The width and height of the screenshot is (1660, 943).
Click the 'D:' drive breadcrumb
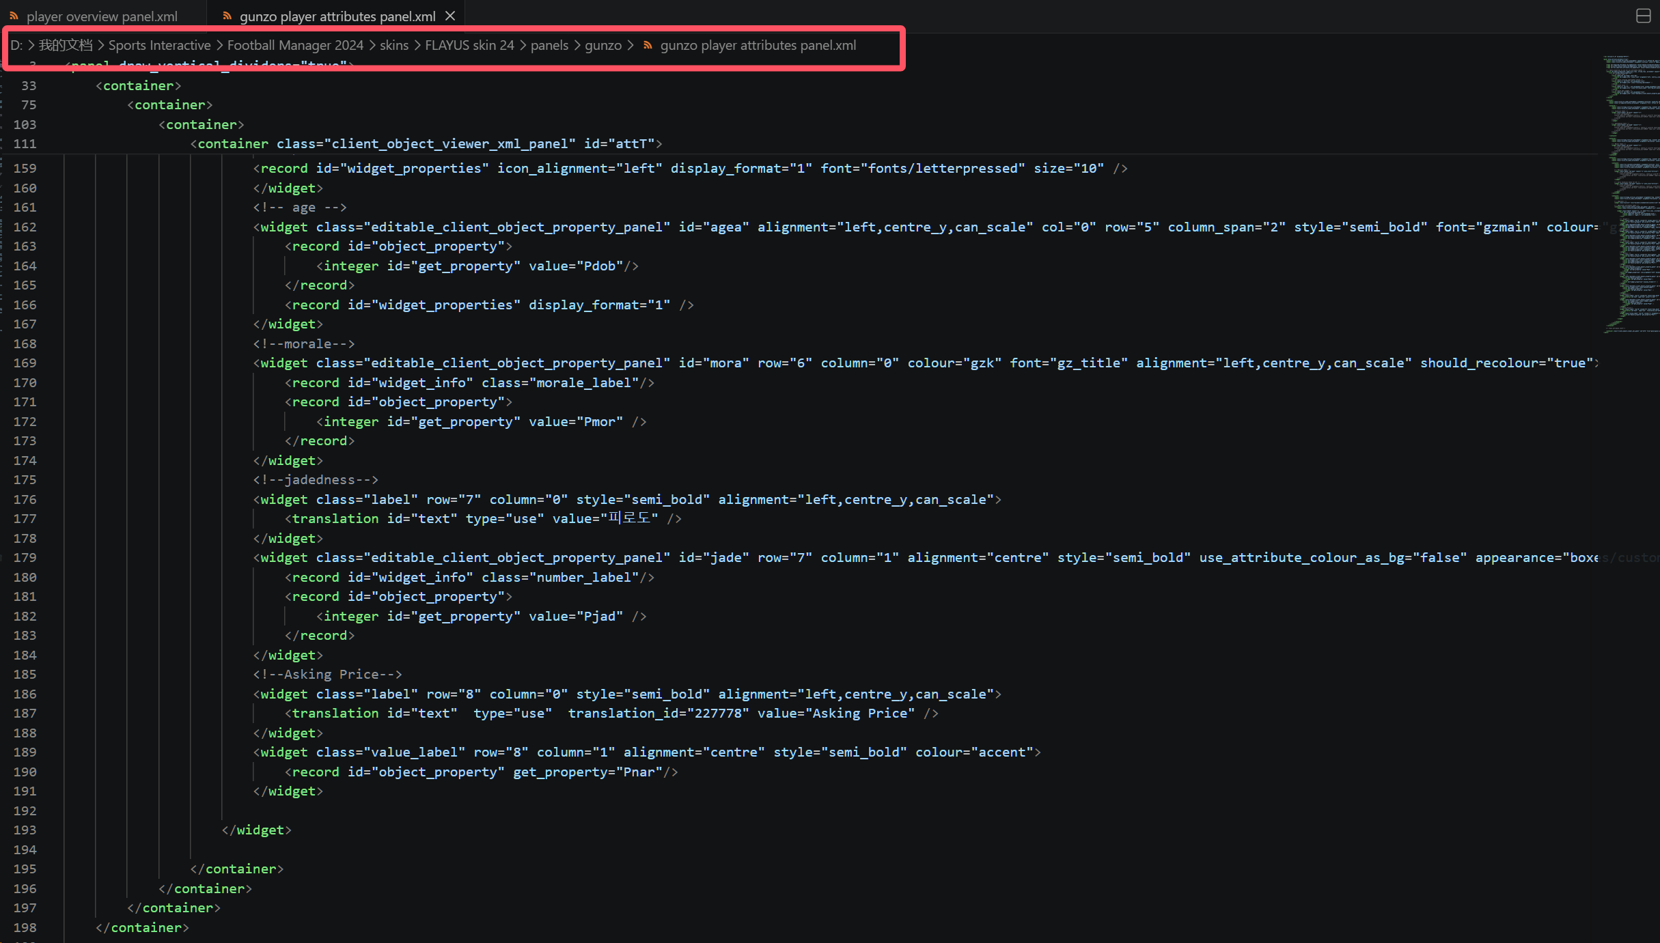[16, 45]
